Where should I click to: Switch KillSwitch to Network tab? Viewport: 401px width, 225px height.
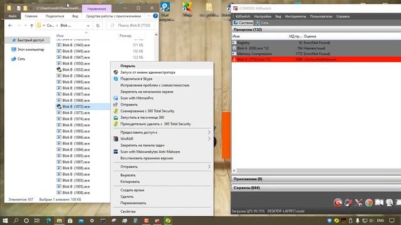click(x=262, y=22)
